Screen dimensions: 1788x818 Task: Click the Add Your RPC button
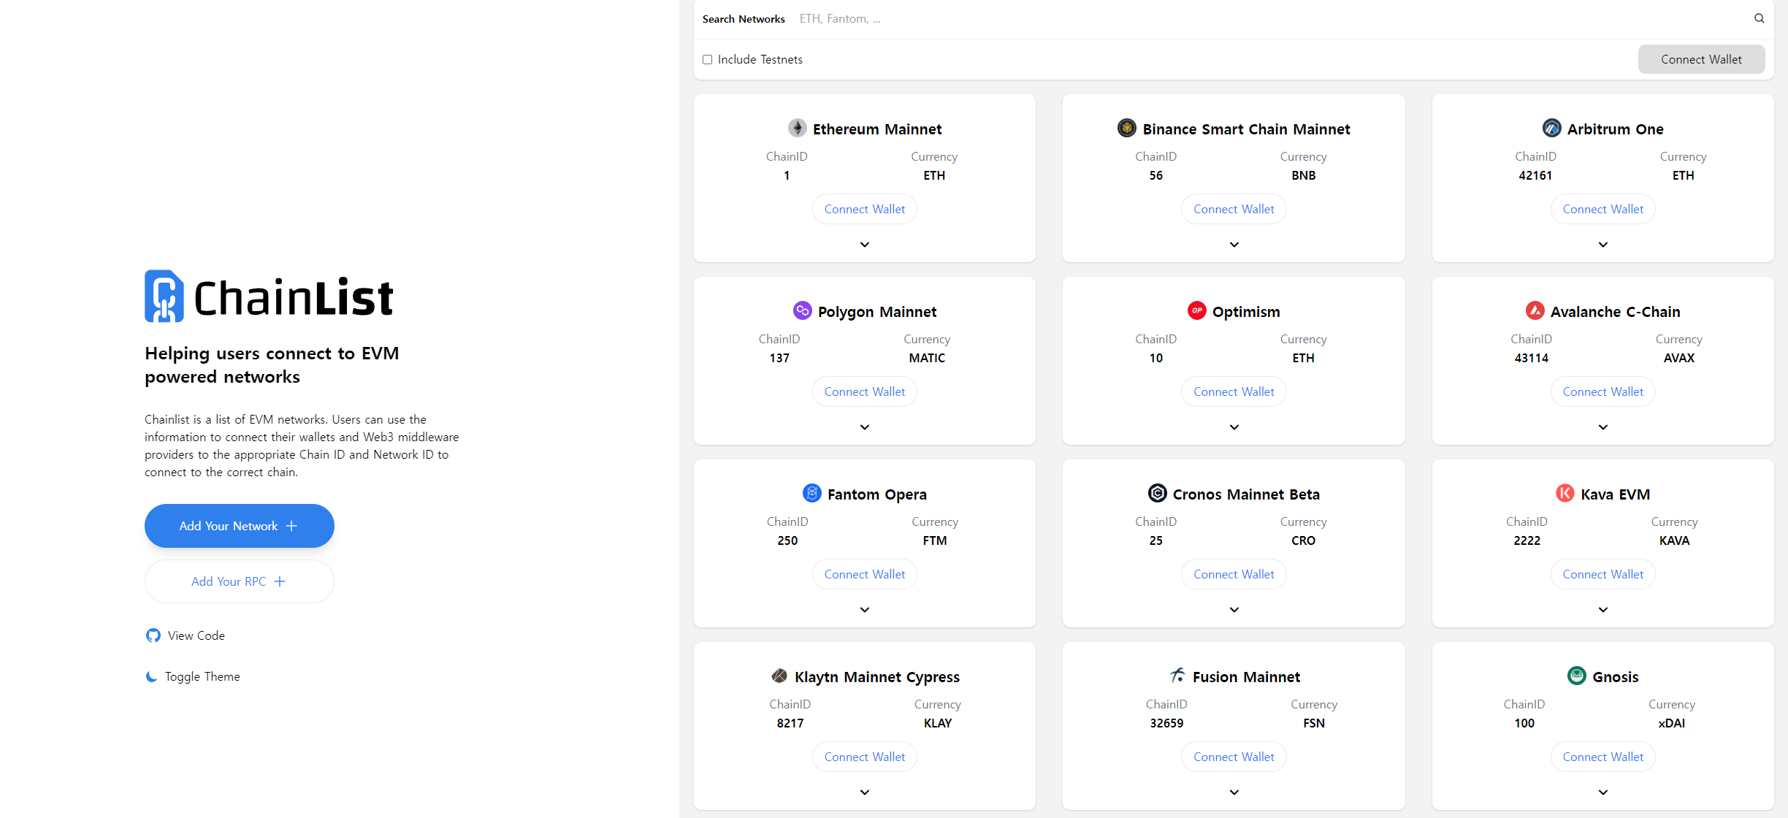point(240,581)
